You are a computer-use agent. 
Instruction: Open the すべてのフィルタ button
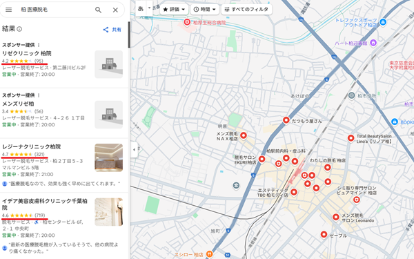coord(246,10)
